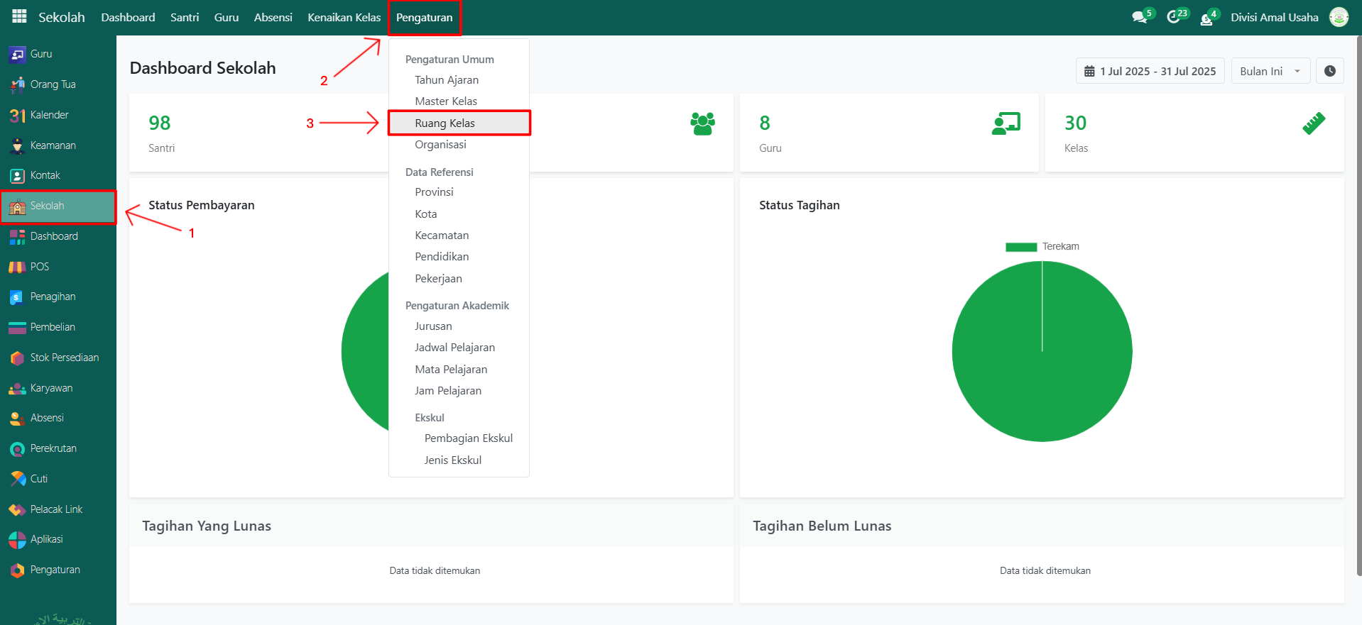Open the Kalender app in sidebar

[x=48, y=115]
